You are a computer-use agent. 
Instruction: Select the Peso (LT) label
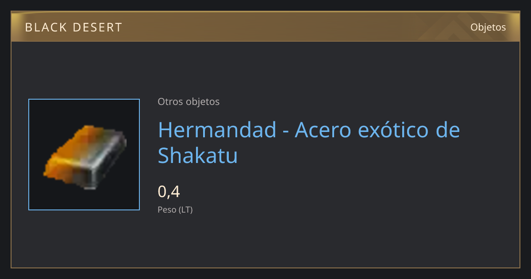click(175, 210)
